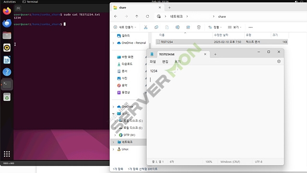Click Windows (CRLF) in Notepad status bar

[x=230, y=162]
